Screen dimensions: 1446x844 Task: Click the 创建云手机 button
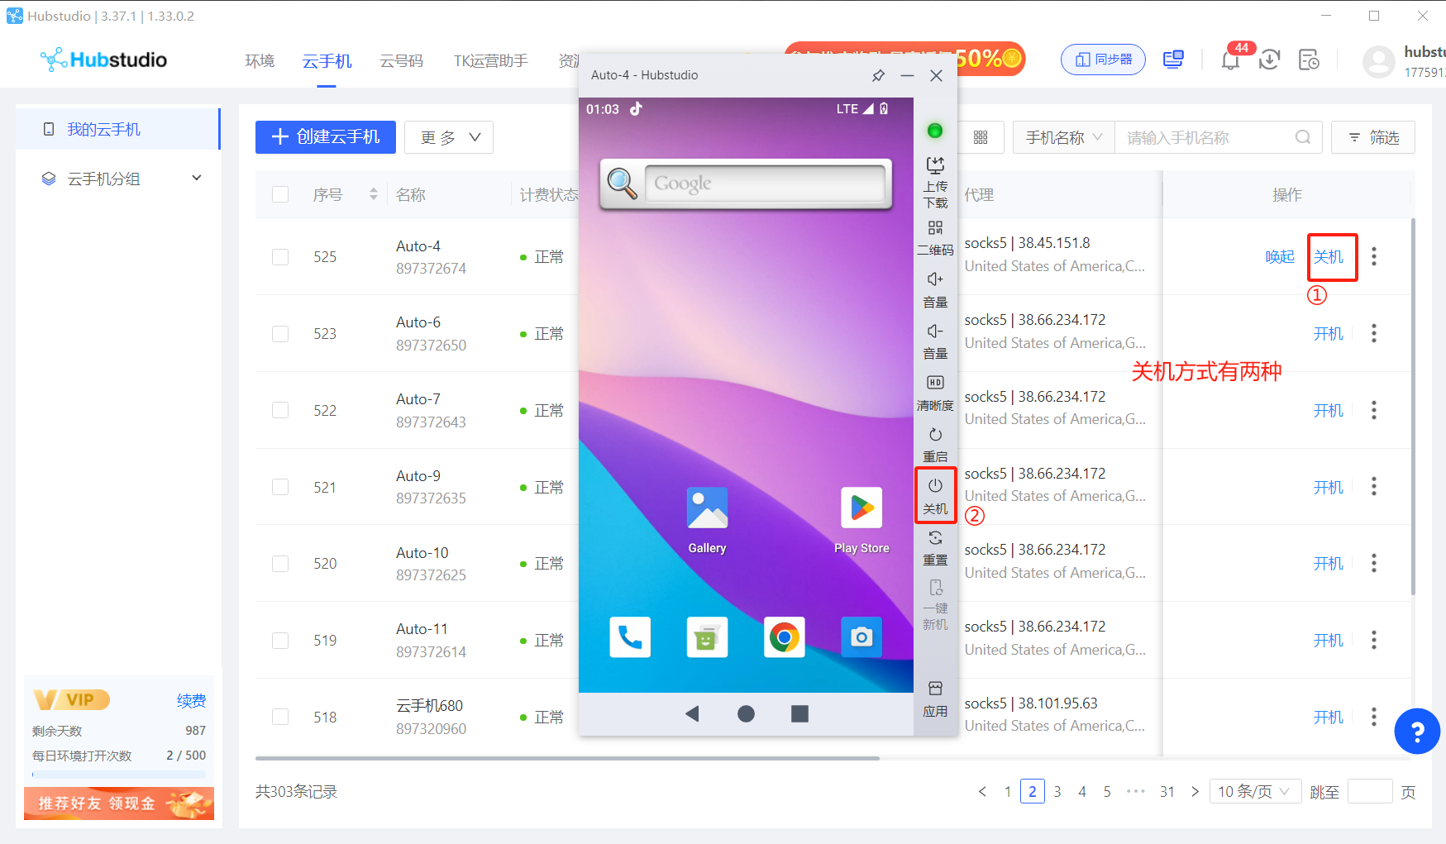point(325,137)
